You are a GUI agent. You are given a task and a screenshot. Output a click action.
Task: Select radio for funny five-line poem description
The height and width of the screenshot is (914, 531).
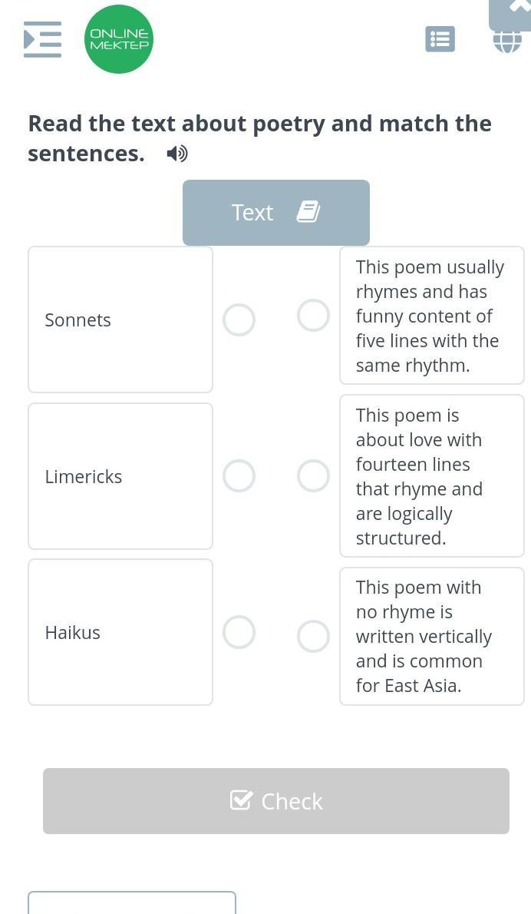314,316
